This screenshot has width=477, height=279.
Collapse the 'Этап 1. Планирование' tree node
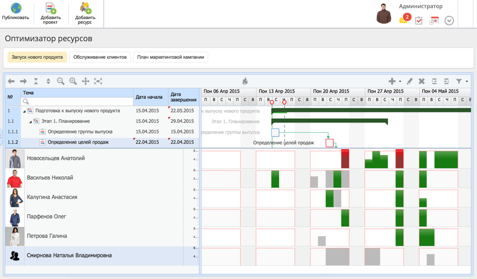point(30,122)
